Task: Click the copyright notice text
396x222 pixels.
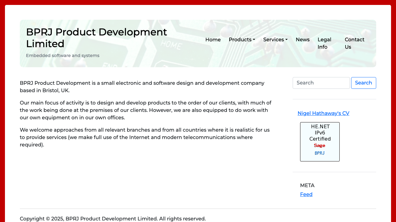Action: pyautogui.click(x=113, y=218)
